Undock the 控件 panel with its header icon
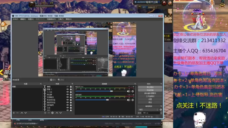The image size is (228, 128). point(161,84)
